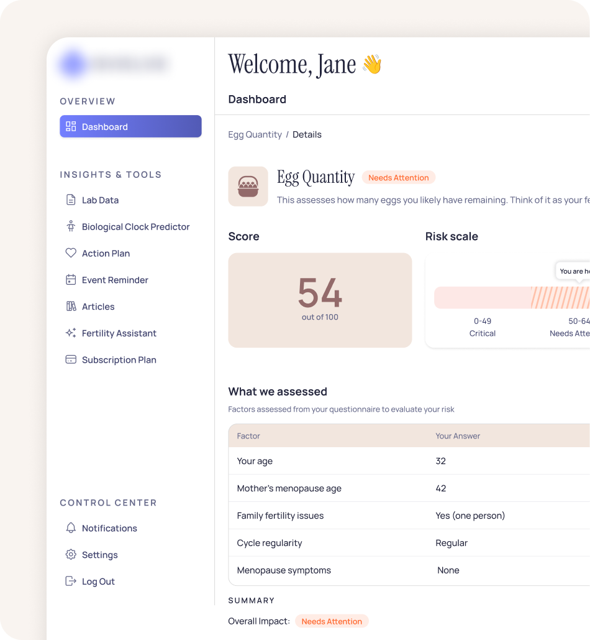Click the Lab Data document icon
Viewport: 590px width, 640px height.
point(71,200)
